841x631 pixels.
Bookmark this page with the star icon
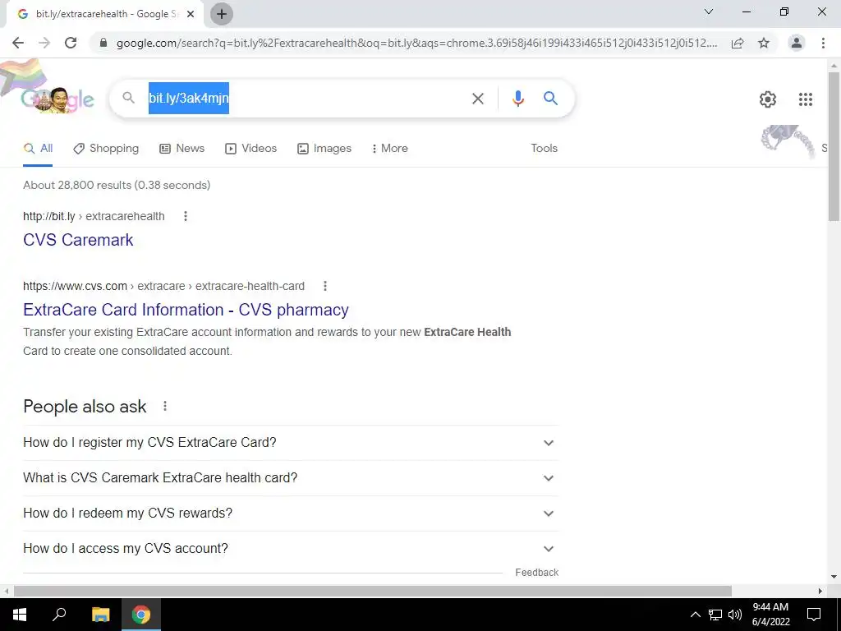[764, 43]
